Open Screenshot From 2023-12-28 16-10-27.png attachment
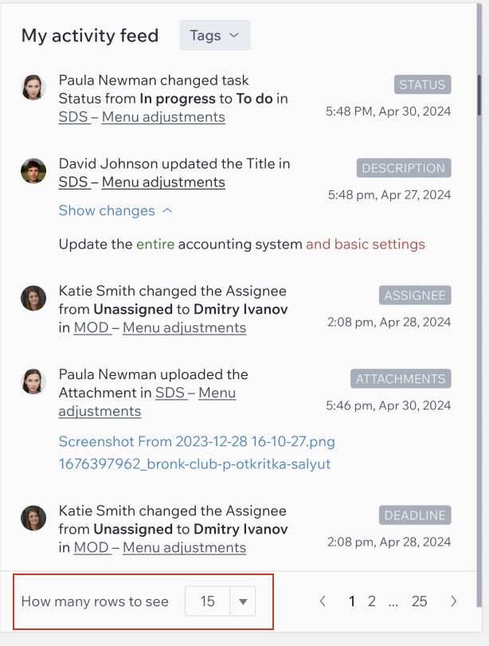 point(197,441)
